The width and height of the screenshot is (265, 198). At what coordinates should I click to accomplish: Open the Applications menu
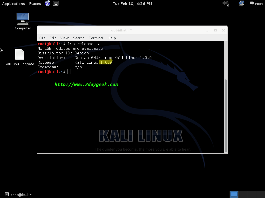click(13, 4)
